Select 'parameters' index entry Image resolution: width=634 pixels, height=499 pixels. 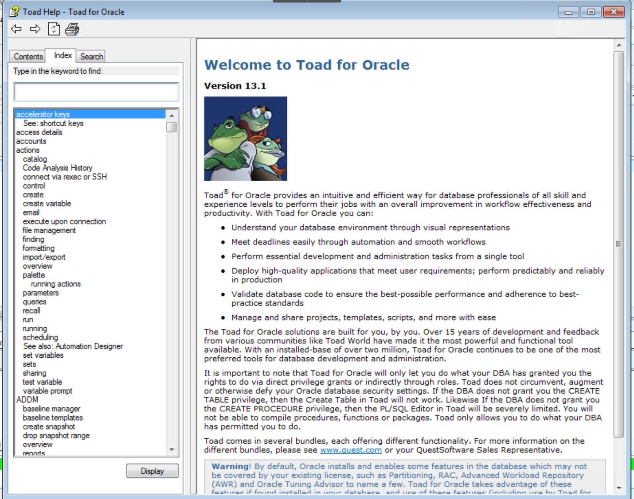[x=41, y=293]
